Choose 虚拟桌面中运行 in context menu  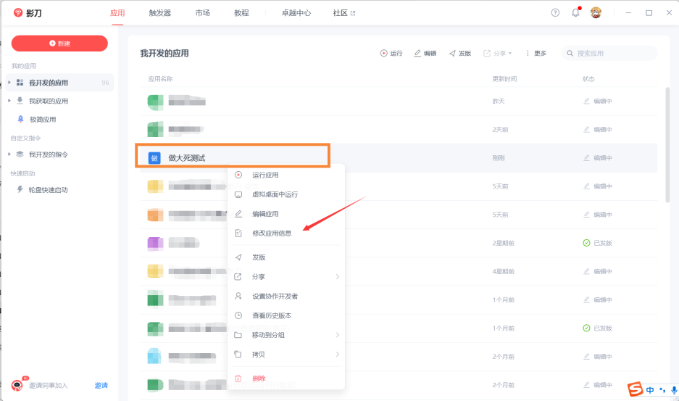(275, 194)
